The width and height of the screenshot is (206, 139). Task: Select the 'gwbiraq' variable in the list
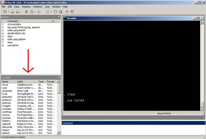click(x=7, y=103)
